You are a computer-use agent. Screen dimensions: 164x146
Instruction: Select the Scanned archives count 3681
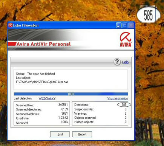[64, 113]
